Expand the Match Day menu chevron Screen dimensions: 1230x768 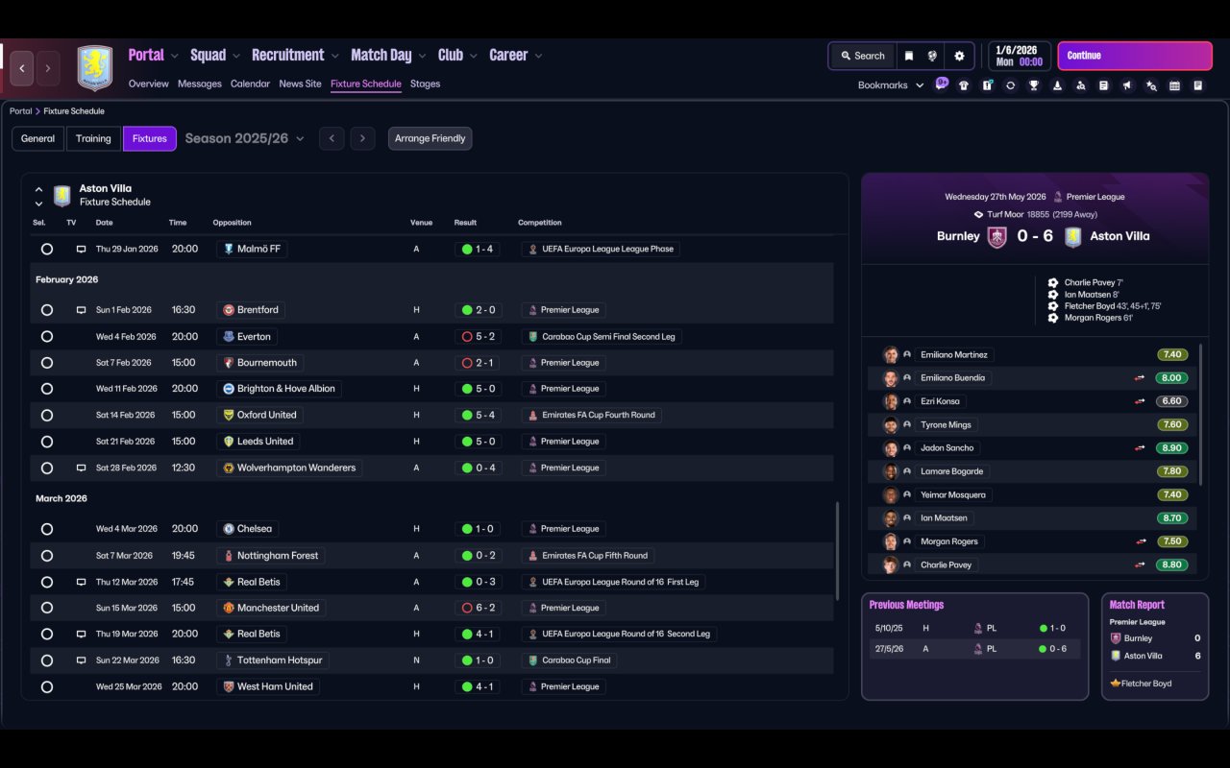point(423,56)
